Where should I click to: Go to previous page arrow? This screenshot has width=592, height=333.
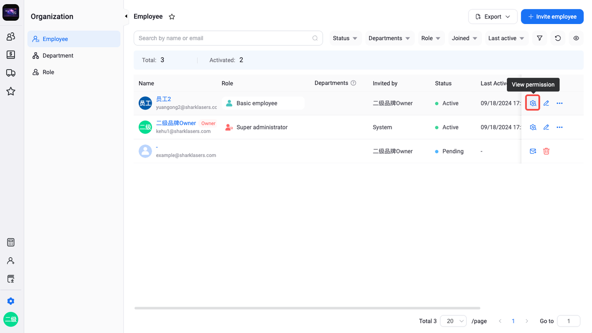(x=500, y=321)
